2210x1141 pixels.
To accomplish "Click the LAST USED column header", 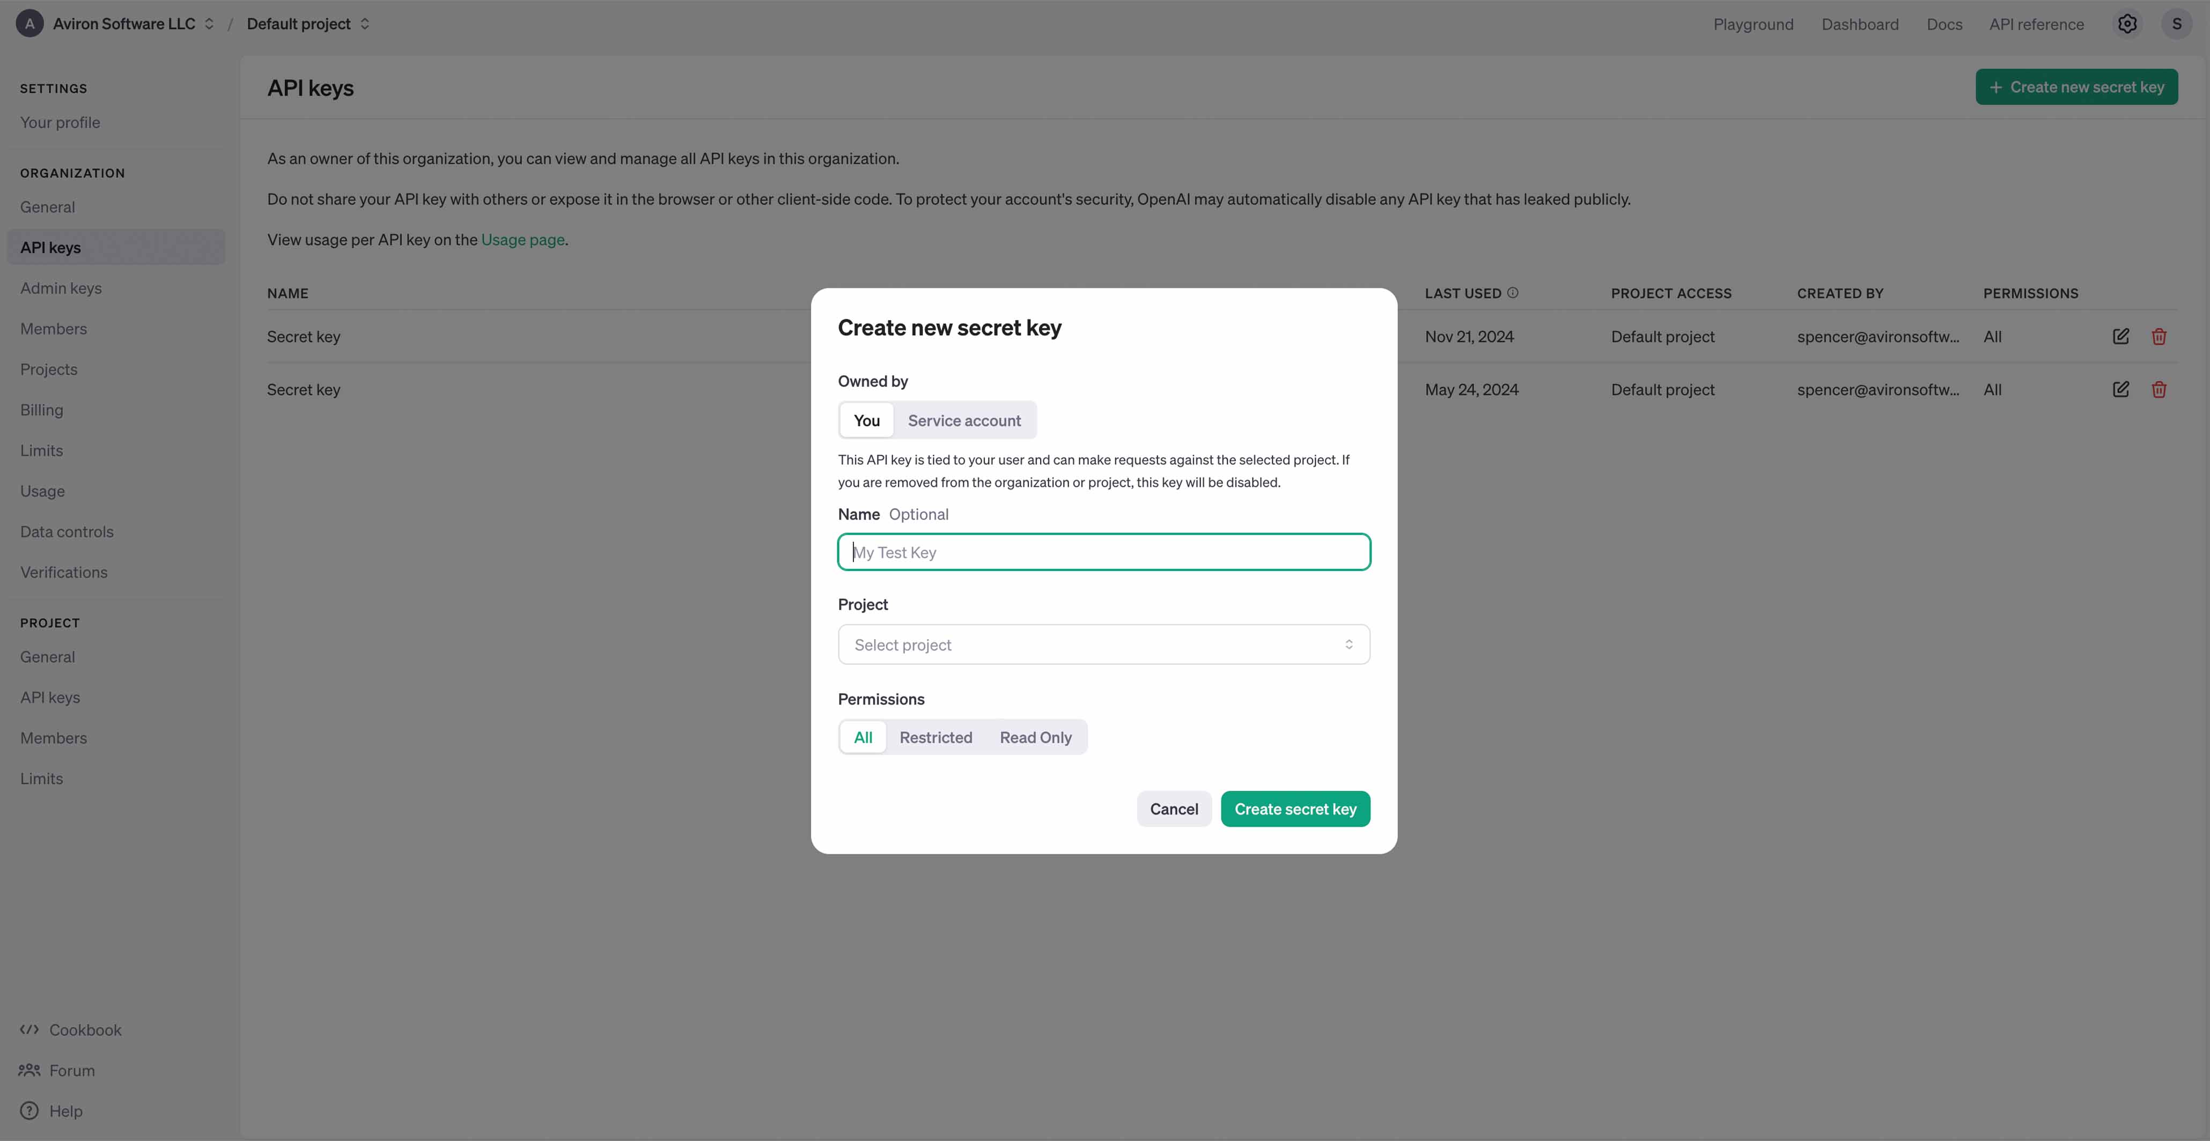I will point(1463,293).
